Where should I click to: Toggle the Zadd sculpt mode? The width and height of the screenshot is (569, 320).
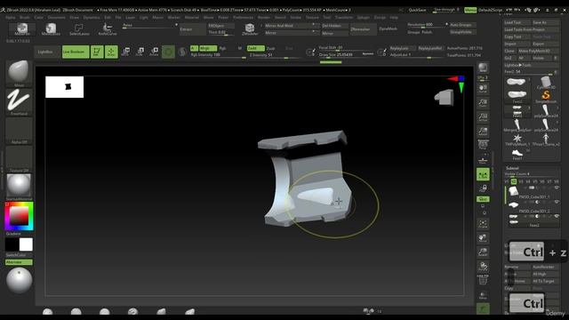pos(255,48)
